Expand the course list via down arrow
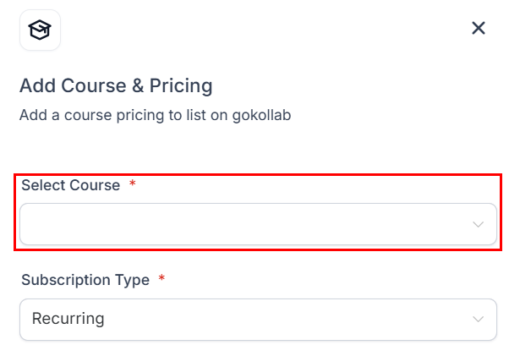 click(x=479, y=224)
